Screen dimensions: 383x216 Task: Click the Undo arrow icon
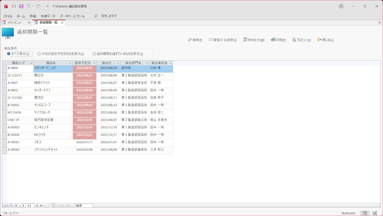tap(28, 6)
